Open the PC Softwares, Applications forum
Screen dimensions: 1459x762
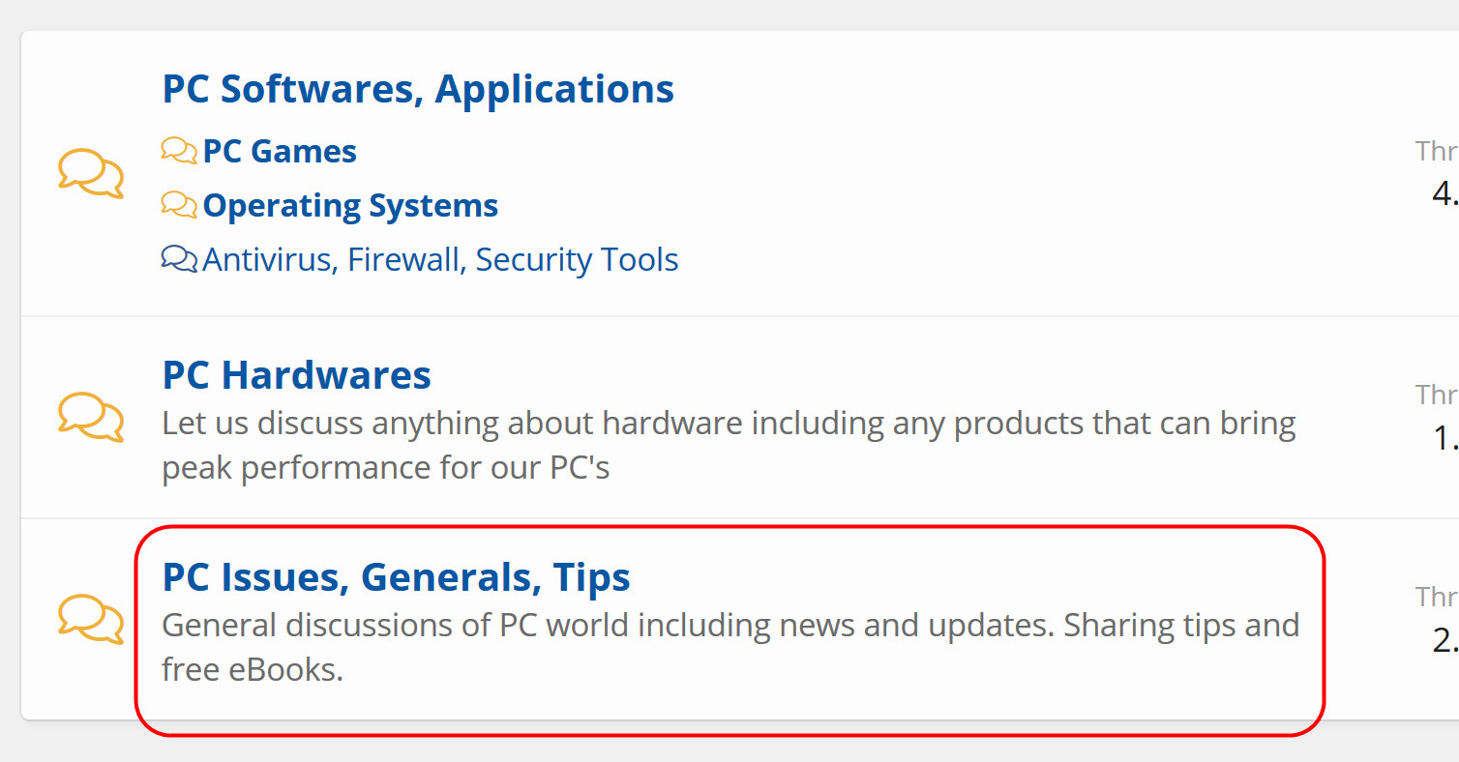(x=418, y=89)
